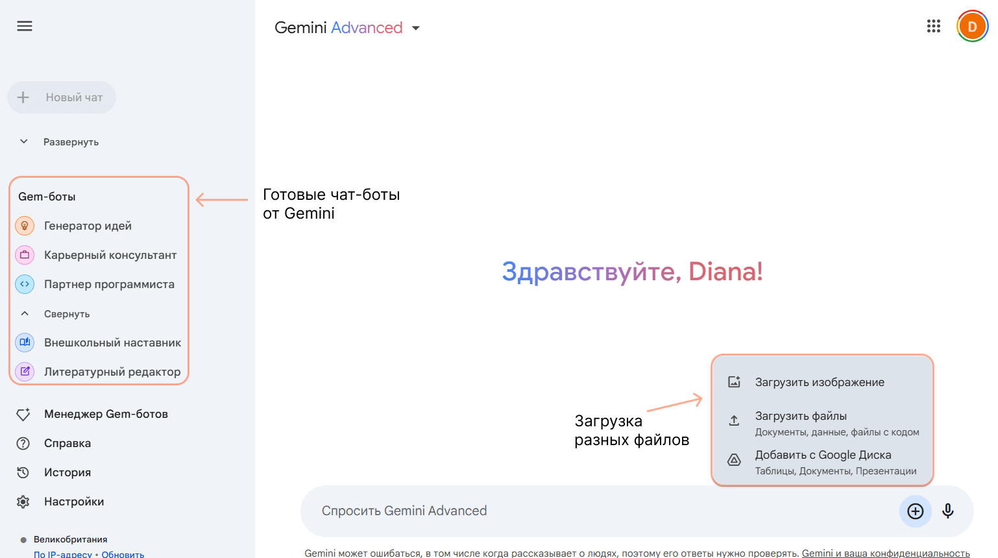Select Загрузить файлы from upload menu

(x=801, y=417)
